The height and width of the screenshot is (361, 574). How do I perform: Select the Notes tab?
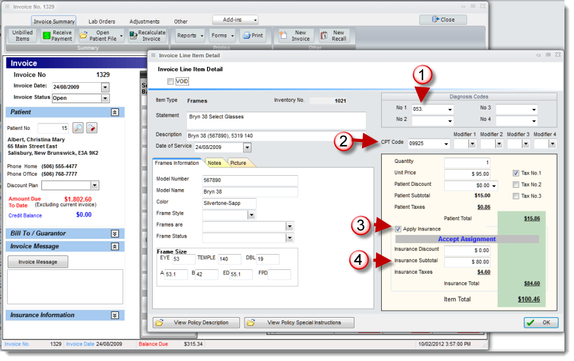point(214,163)
